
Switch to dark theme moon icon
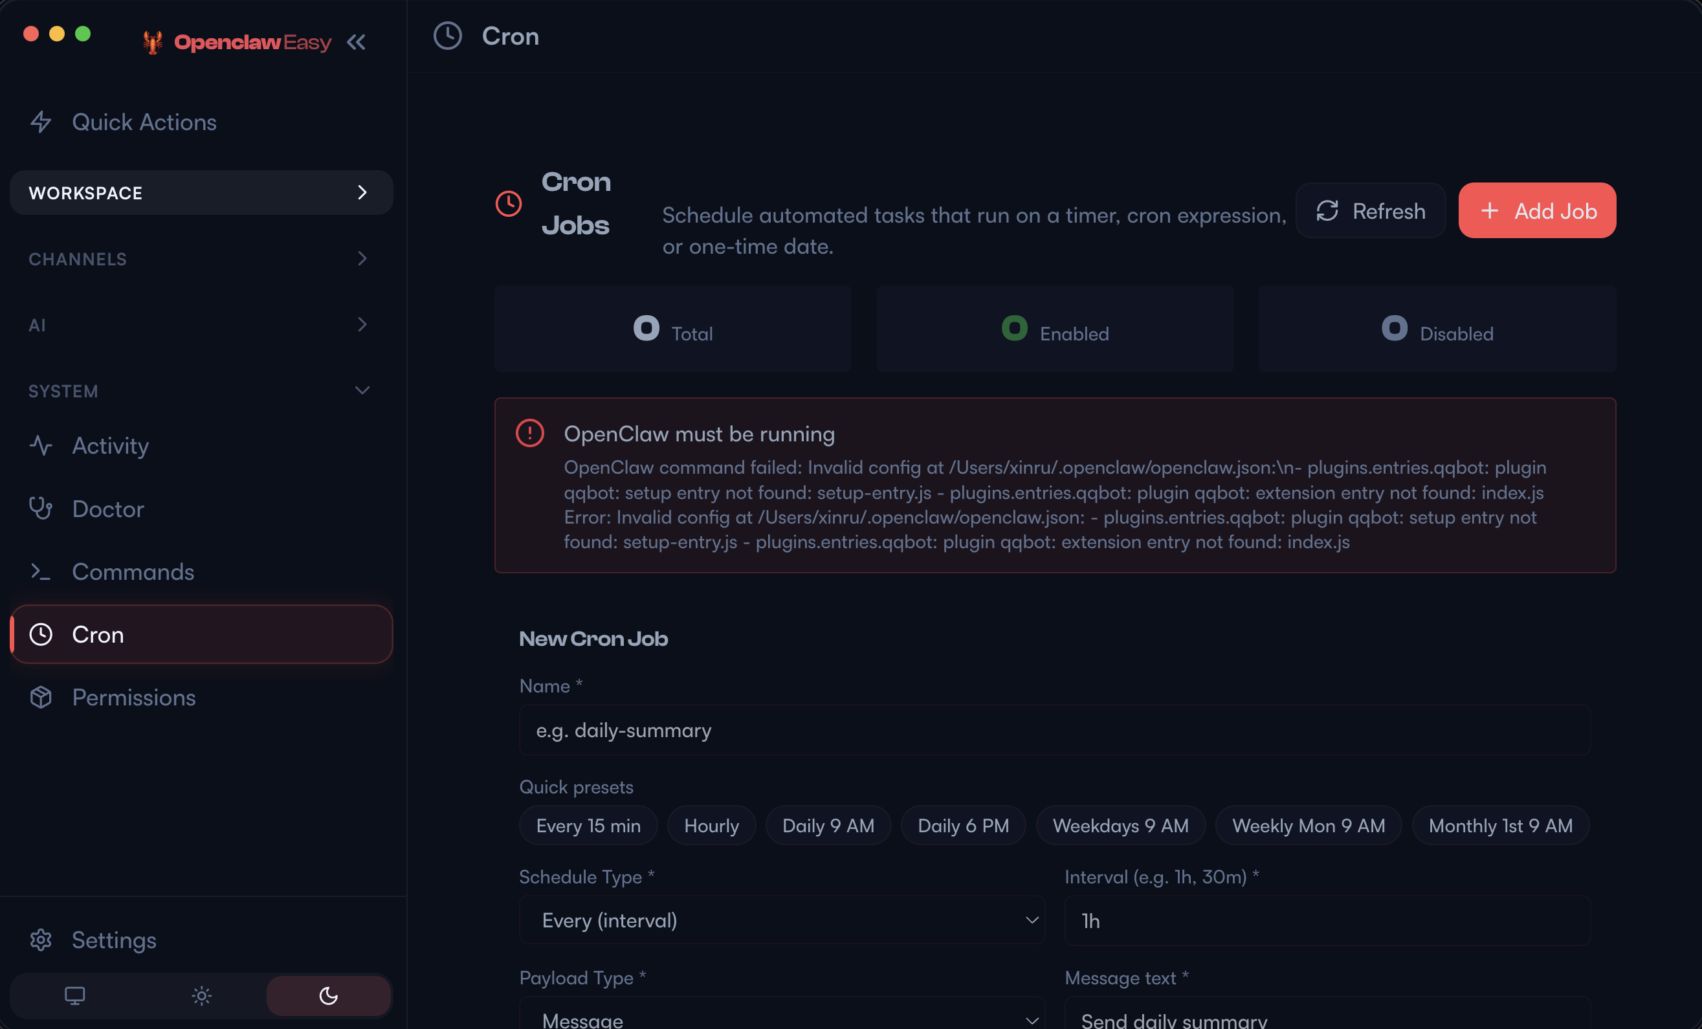pos(329,996)
